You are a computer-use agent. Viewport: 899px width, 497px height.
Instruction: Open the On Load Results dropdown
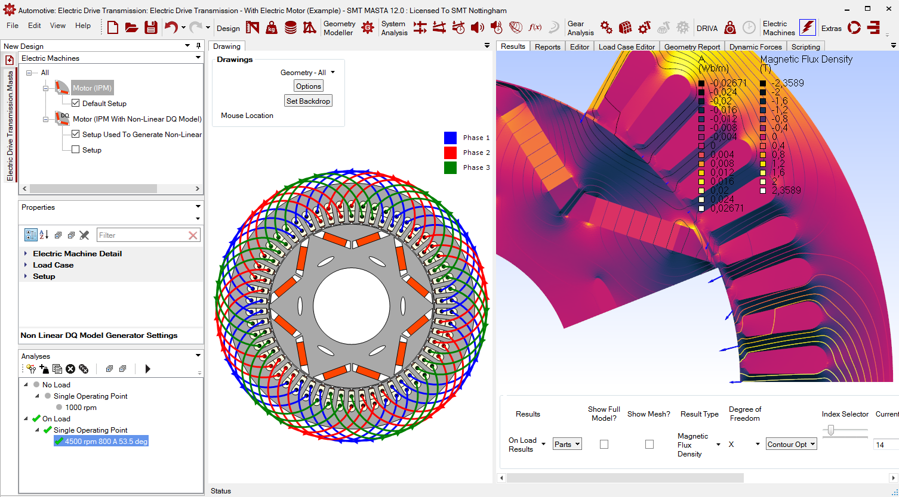click(x=527, y=445)
